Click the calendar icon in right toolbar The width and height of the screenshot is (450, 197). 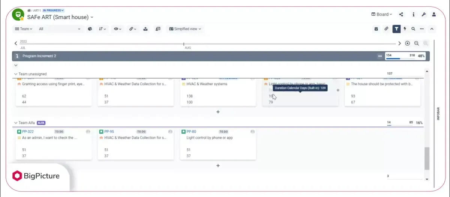click(376, 29)
